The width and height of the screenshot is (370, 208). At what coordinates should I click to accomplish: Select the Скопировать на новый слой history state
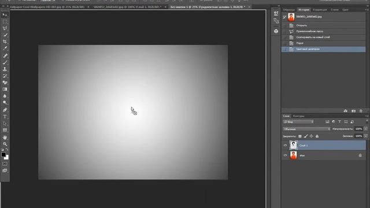tap(324, 37)
